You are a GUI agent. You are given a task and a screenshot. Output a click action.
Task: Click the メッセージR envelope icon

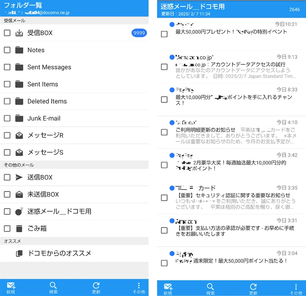pyautogui.click(x=19, y=135)
